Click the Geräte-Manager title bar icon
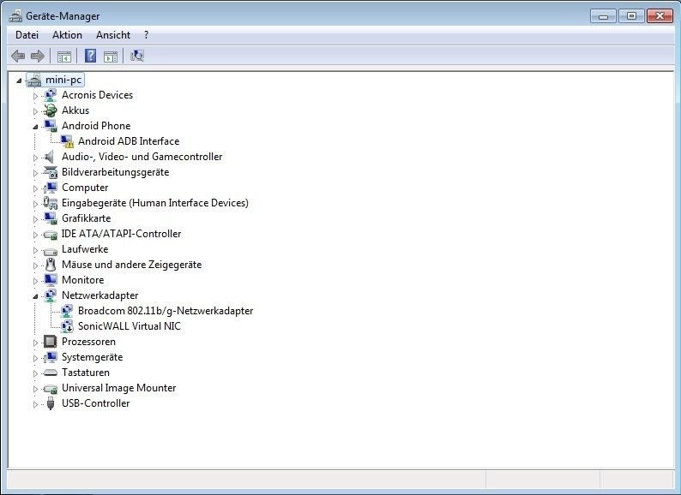This screenshot has height=495, width=681. point(15,16)
